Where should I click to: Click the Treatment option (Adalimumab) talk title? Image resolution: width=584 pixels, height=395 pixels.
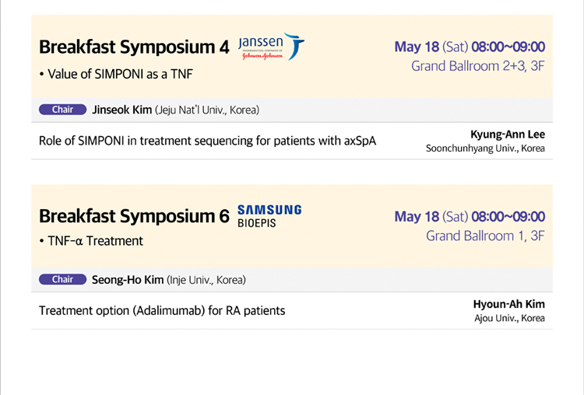162,310
